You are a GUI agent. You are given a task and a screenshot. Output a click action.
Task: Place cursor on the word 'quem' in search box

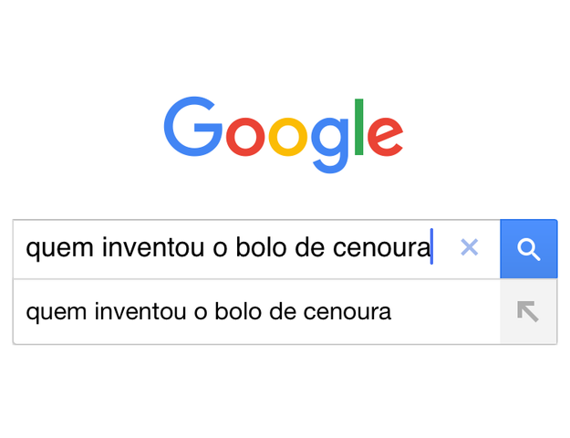pos(60,250)
